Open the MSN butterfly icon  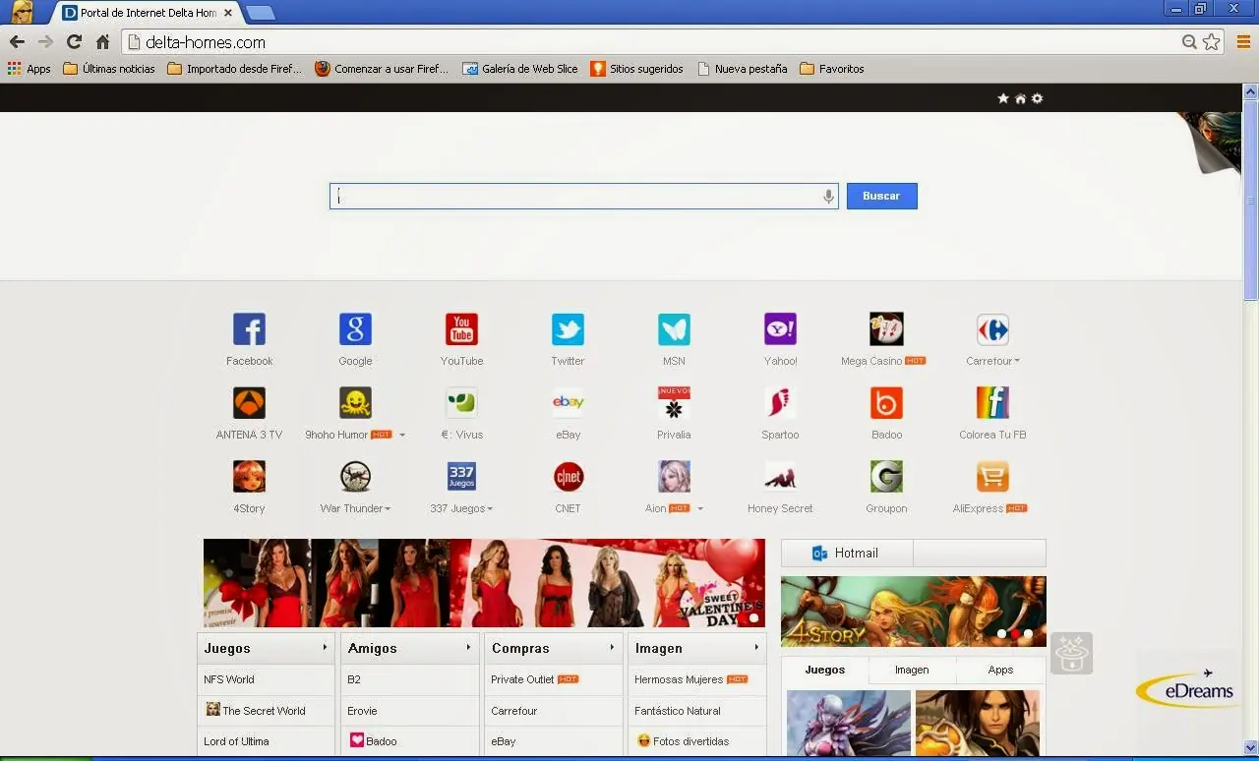[x=674, y=328]
